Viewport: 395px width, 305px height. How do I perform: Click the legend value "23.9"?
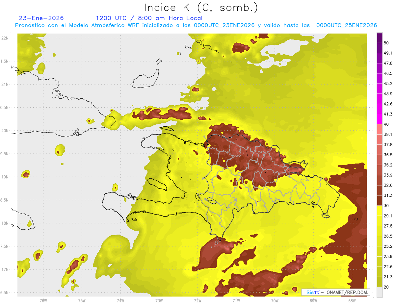tap(388, 256)
